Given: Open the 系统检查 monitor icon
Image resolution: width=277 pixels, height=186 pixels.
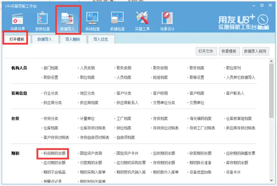Looking at the screenshot, I should (x=92, y=22).
